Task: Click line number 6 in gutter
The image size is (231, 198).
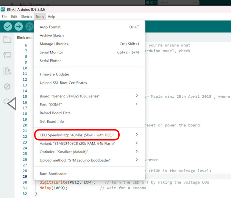Action: [x=26, y=45]
